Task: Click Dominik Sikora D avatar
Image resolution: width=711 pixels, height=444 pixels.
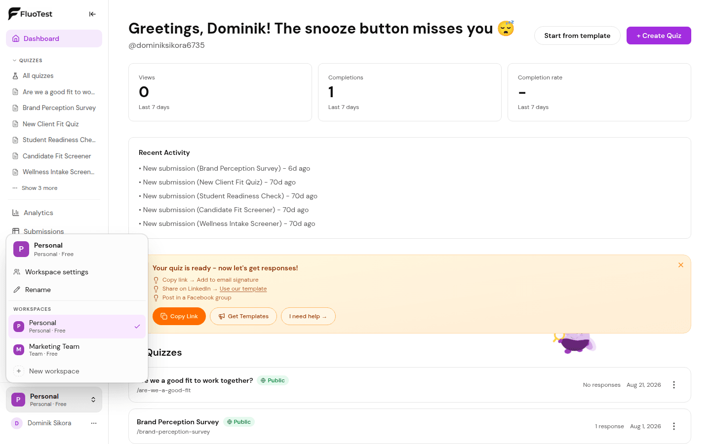Action: coord(17,423)
